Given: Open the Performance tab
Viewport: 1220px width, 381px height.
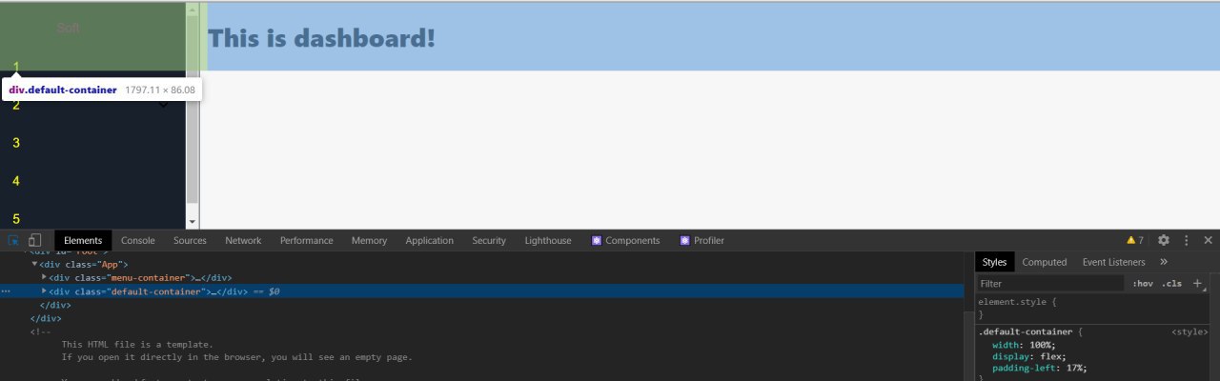Looking at the screenshot, I should pos(307,241).
